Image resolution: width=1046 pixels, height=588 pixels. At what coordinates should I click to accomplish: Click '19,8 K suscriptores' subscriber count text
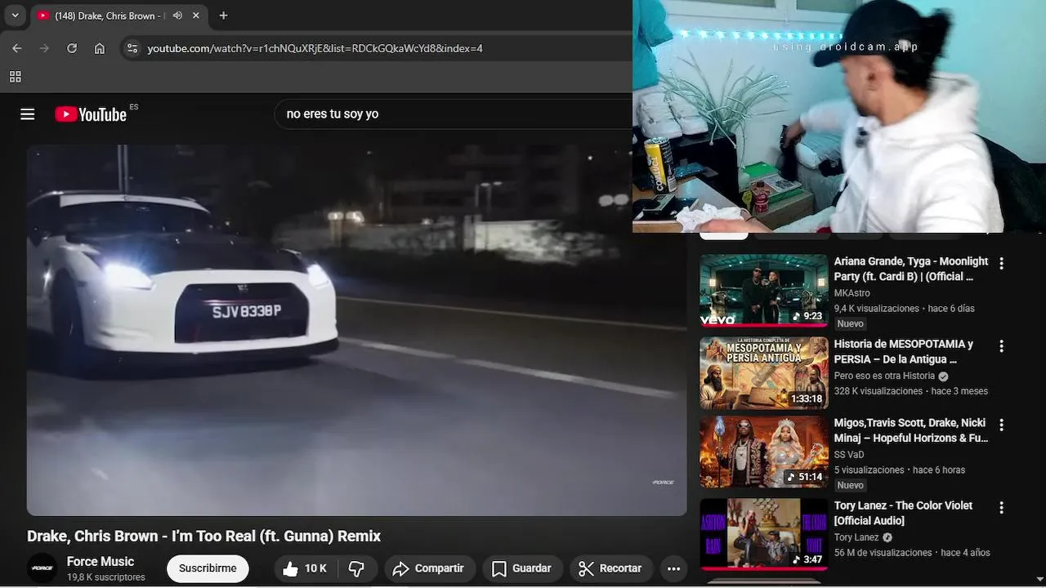click(106, 577)
